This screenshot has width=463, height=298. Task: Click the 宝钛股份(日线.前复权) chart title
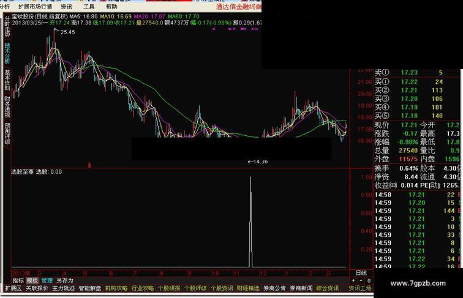coord(40,17)
